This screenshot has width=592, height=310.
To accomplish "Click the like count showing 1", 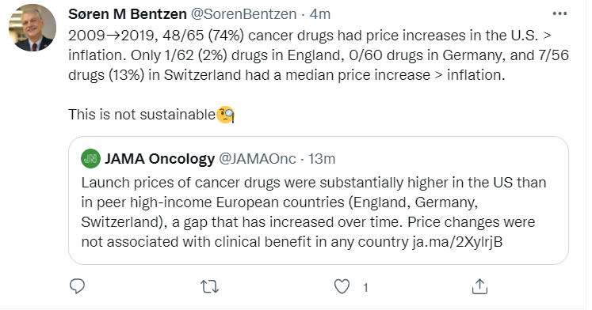I will [x=365, y=288].
